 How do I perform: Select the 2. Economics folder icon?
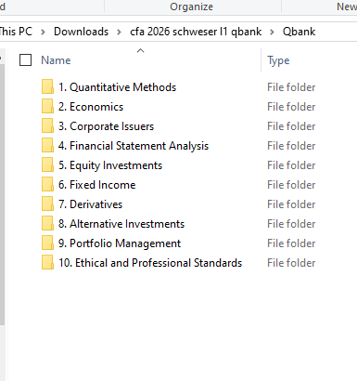tap(47, 106)
